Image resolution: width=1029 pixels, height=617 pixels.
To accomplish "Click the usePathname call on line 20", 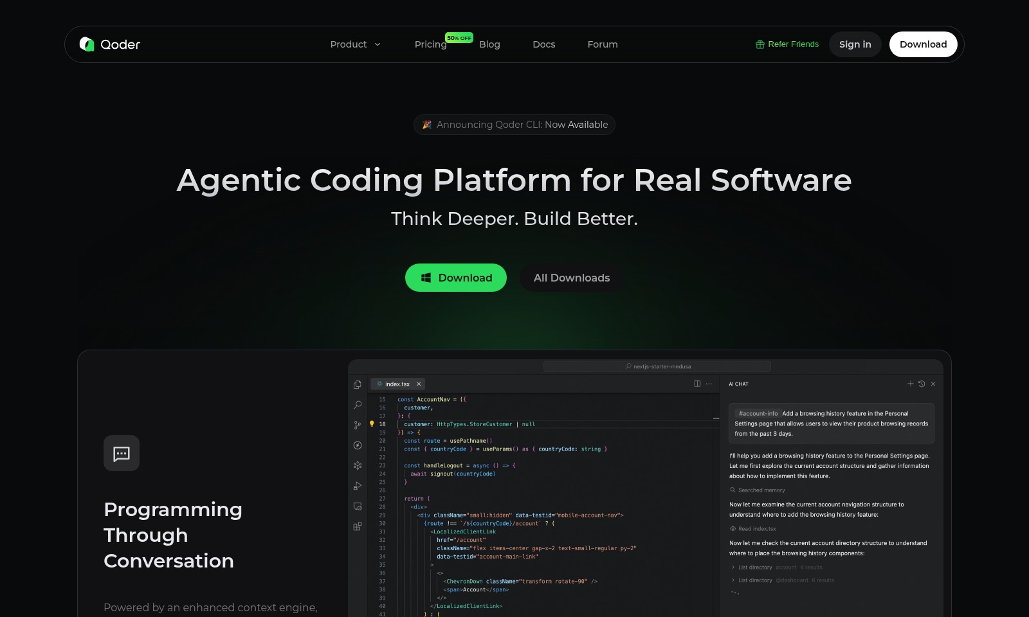I will 471,441.
